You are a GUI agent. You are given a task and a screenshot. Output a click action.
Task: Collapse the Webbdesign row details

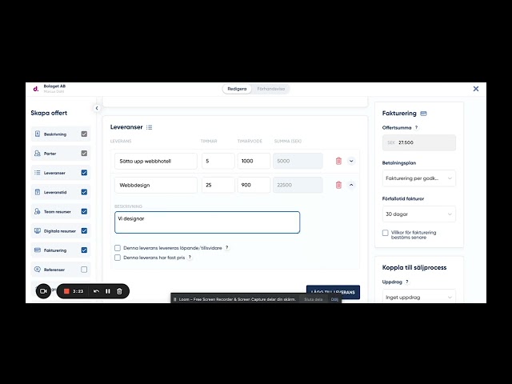click(x=351, y=185)
